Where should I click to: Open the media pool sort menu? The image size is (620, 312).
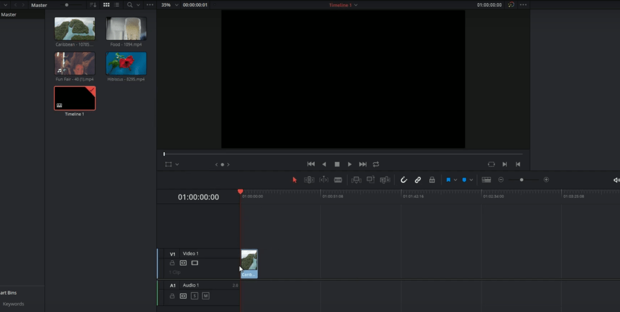pos(93,5)
